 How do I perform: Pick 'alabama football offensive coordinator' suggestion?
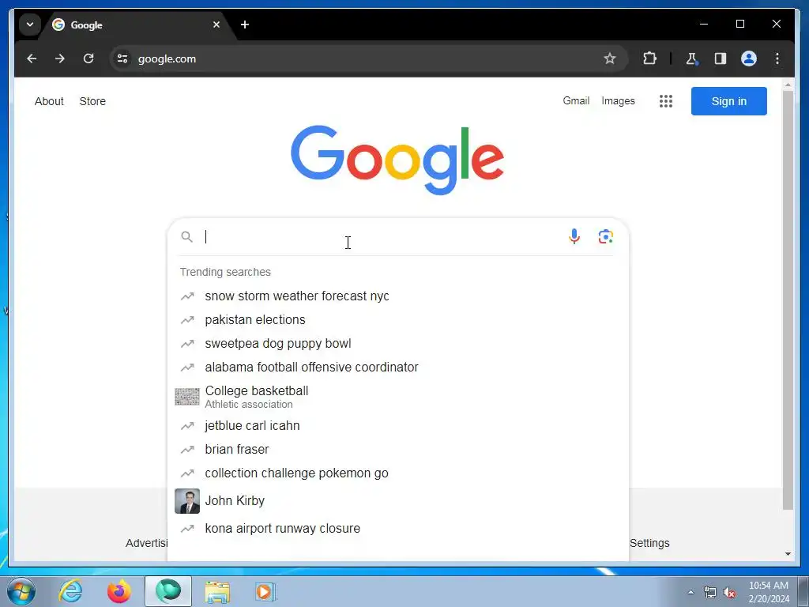[398, 368]
